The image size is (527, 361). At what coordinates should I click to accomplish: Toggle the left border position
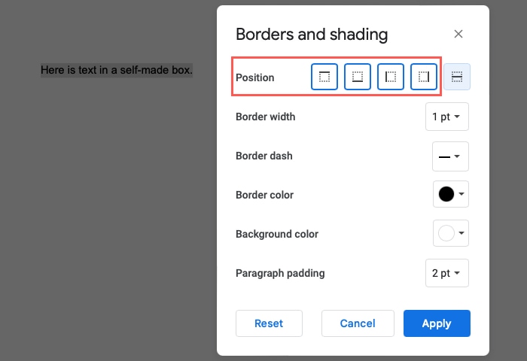(391, 77)
